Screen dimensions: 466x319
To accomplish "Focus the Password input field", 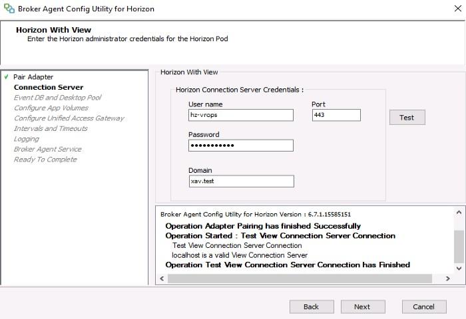I will pyautogui.click(x=241, y=146).
